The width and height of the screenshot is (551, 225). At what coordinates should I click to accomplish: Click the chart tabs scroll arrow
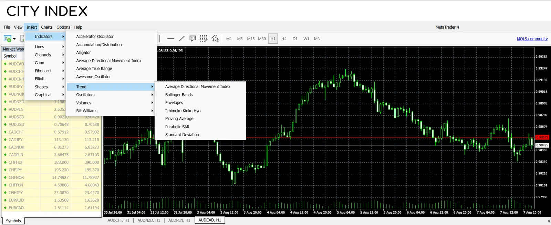click(x=549, y=221)
